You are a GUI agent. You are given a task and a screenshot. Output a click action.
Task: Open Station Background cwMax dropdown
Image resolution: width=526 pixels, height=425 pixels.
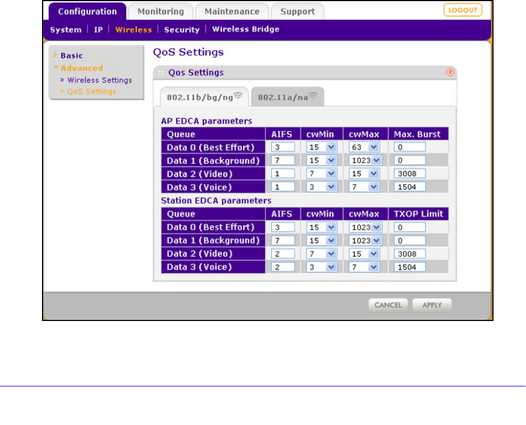click(365, 240)
